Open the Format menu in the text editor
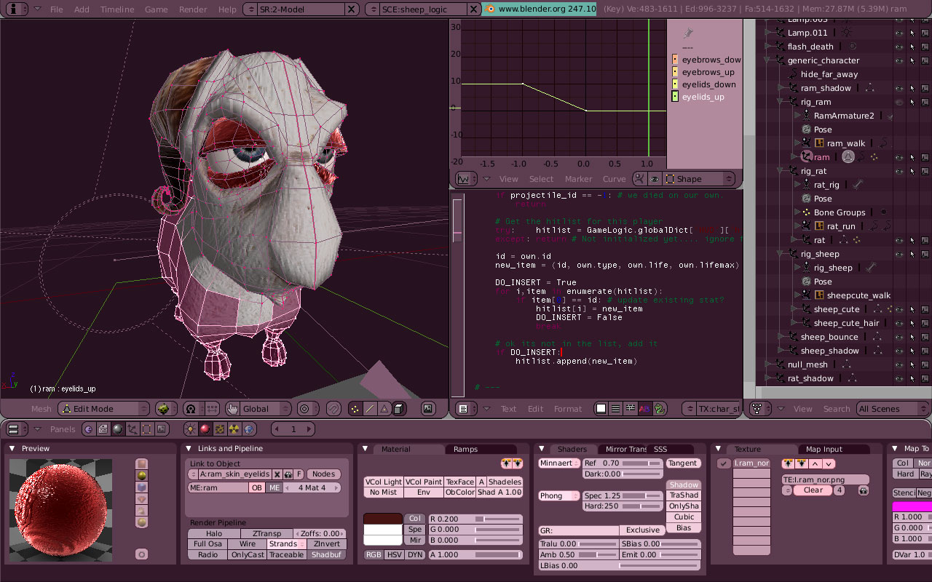Screen dimensions: 932x582 pyautogui.click(x=567, y=408)
